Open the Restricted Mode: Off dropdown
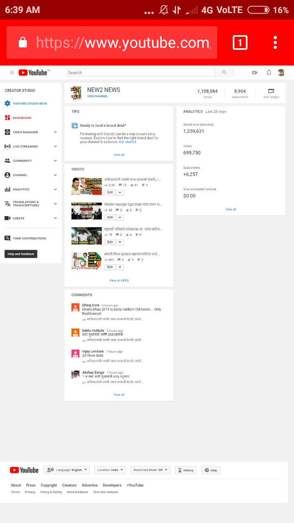The height and width of the screenshot is (523, 294). pyautogui.click(x=150, y=470)
